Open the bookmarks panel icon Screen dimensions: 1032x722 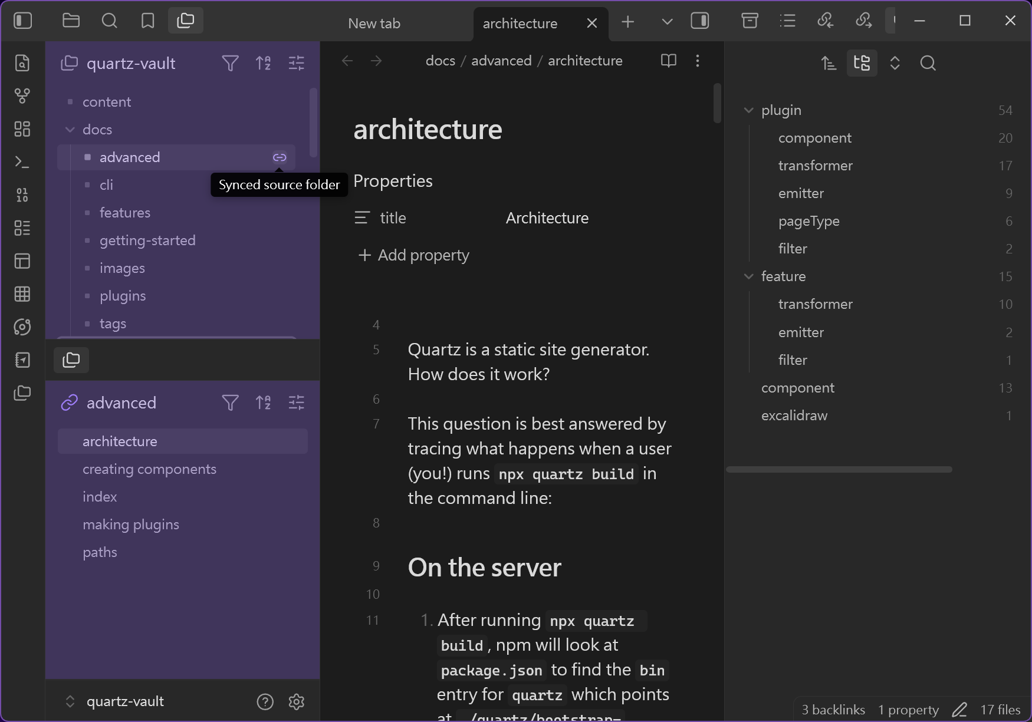[x=147, y=21]
